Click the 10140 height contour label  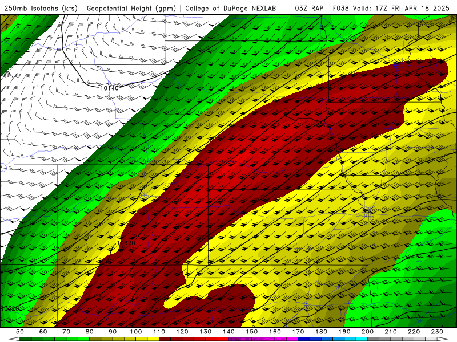pyautogui.click(x=109, y=88)
